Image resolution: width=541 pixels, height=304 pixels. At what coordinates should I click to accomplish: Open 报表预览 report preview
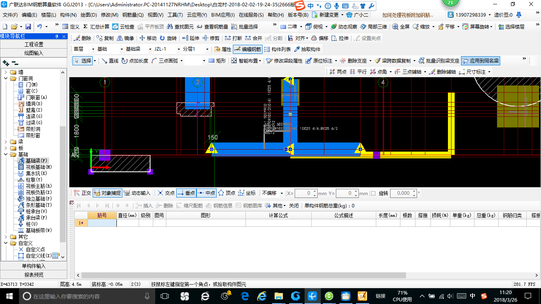coord(34,275)
